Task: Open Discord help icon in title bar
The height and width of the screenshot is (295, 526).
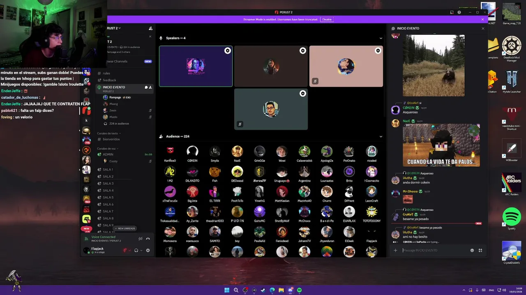Action: (459, 12)
